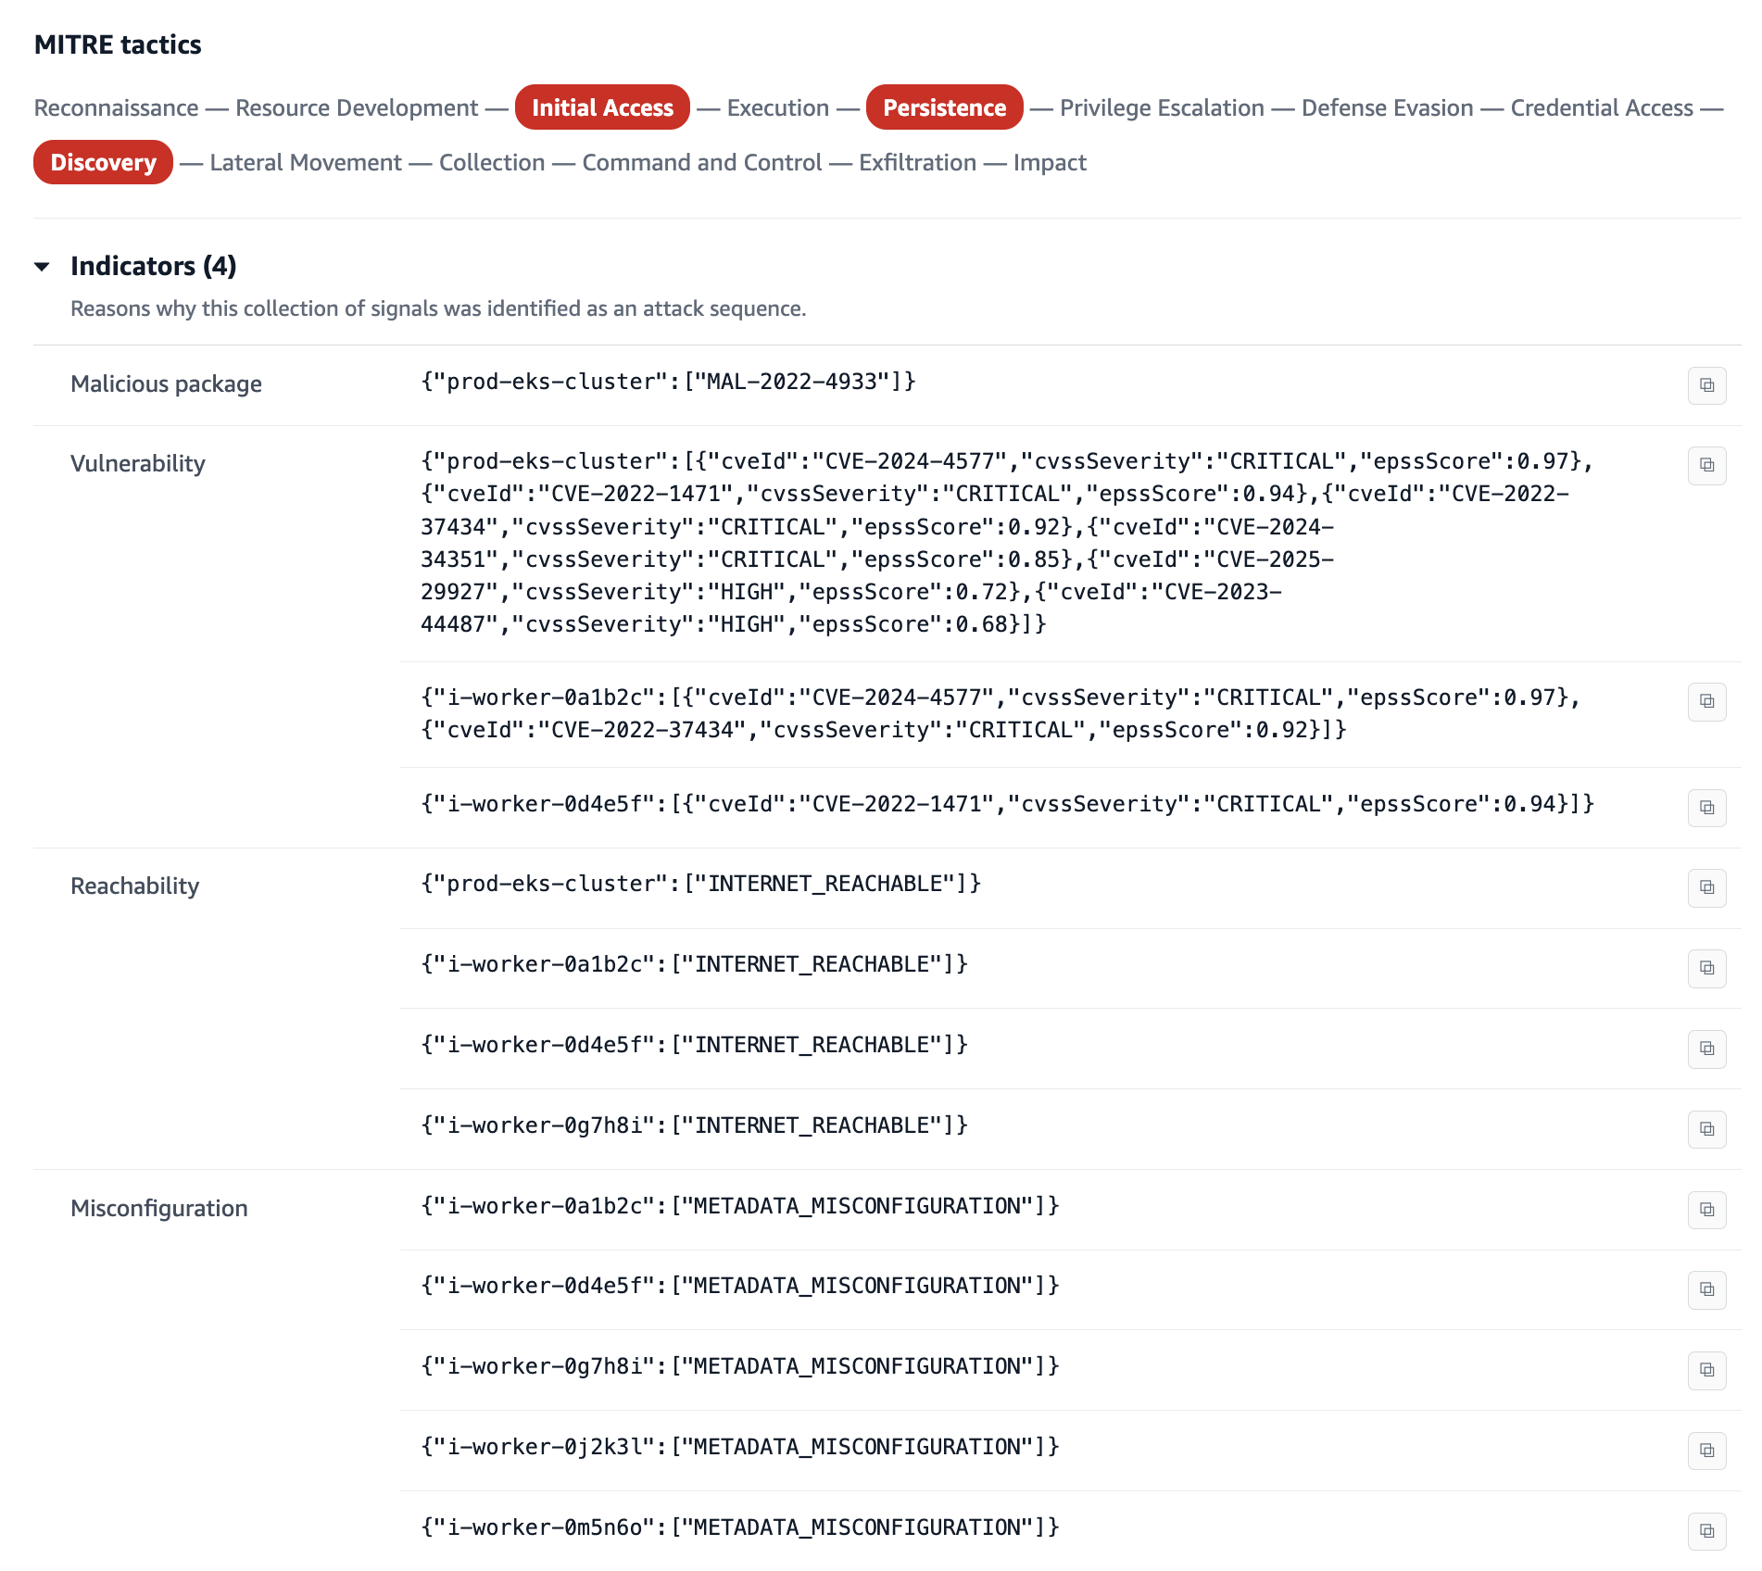Copy i-worker-0g7h8i METADATA_MISCONFIGURATION value

tap(1706, 1370)
